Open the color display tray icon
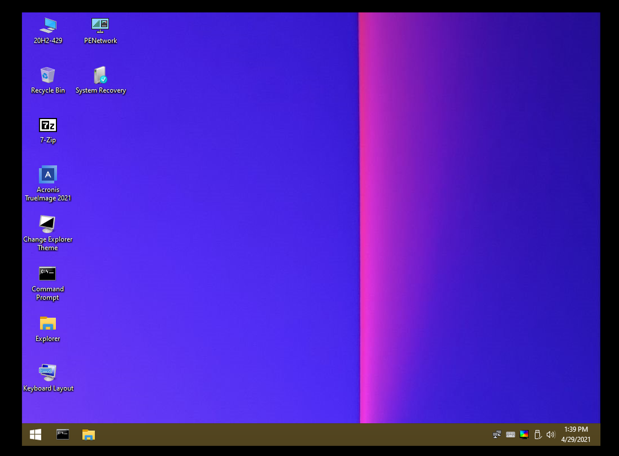The height and width of the screenshot is (456, 619). coord(524,435)
